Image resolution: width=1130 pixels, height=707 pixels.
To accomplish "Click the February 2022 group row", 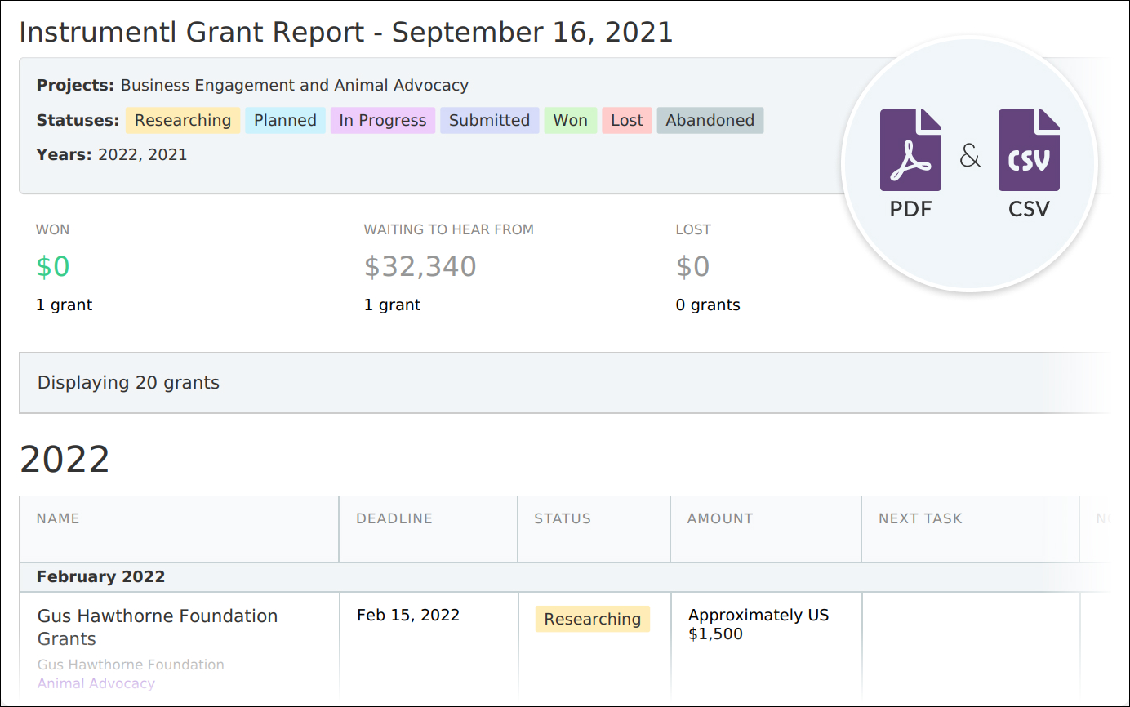I will [x=563, y=577].
